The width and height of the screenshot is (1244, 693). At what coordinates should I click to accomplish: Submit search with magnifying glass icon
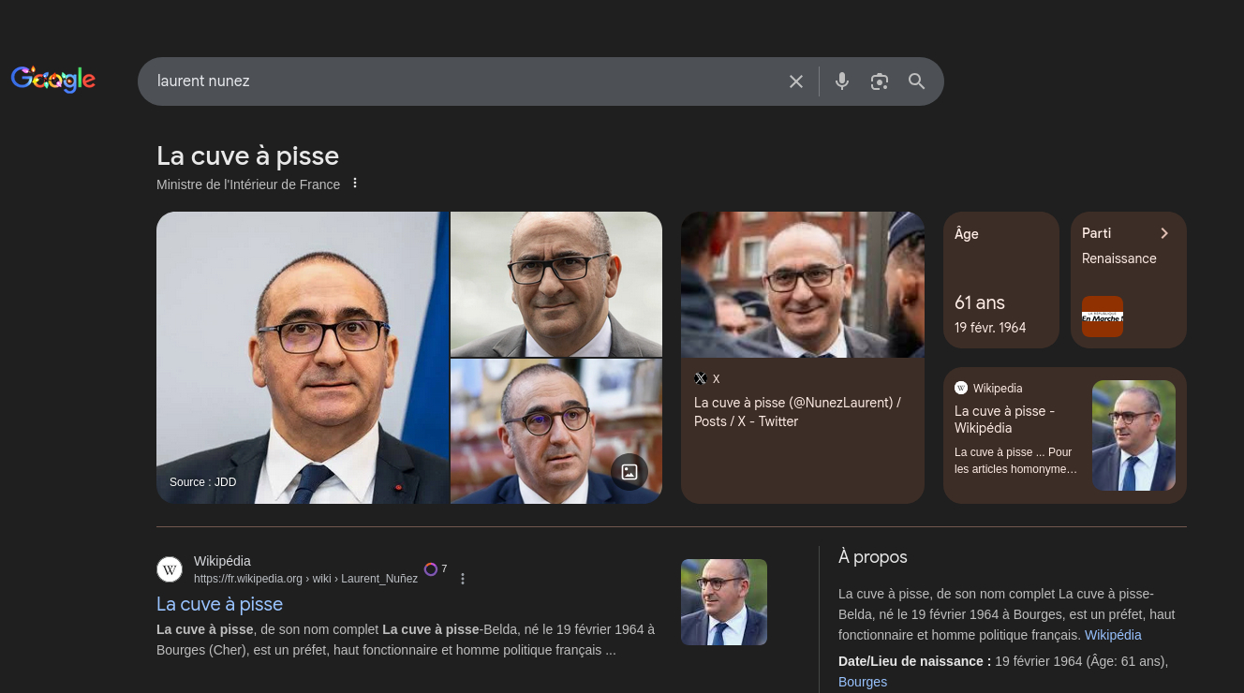click(917, 81)
